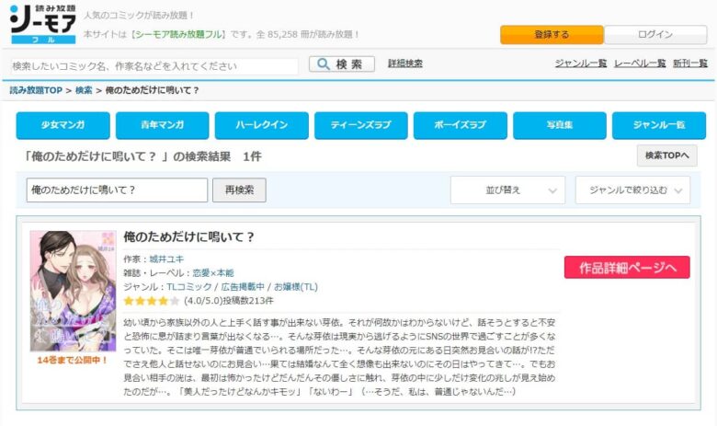The height and width of the screenshot is (426, 717).
Task: Expand the ジャンルで絞り込む dropdown
Action: [632, 190]
